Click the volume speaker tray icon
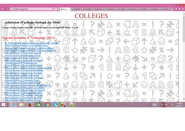The width and height of the screenshot is (185, 131). (172, 105)
